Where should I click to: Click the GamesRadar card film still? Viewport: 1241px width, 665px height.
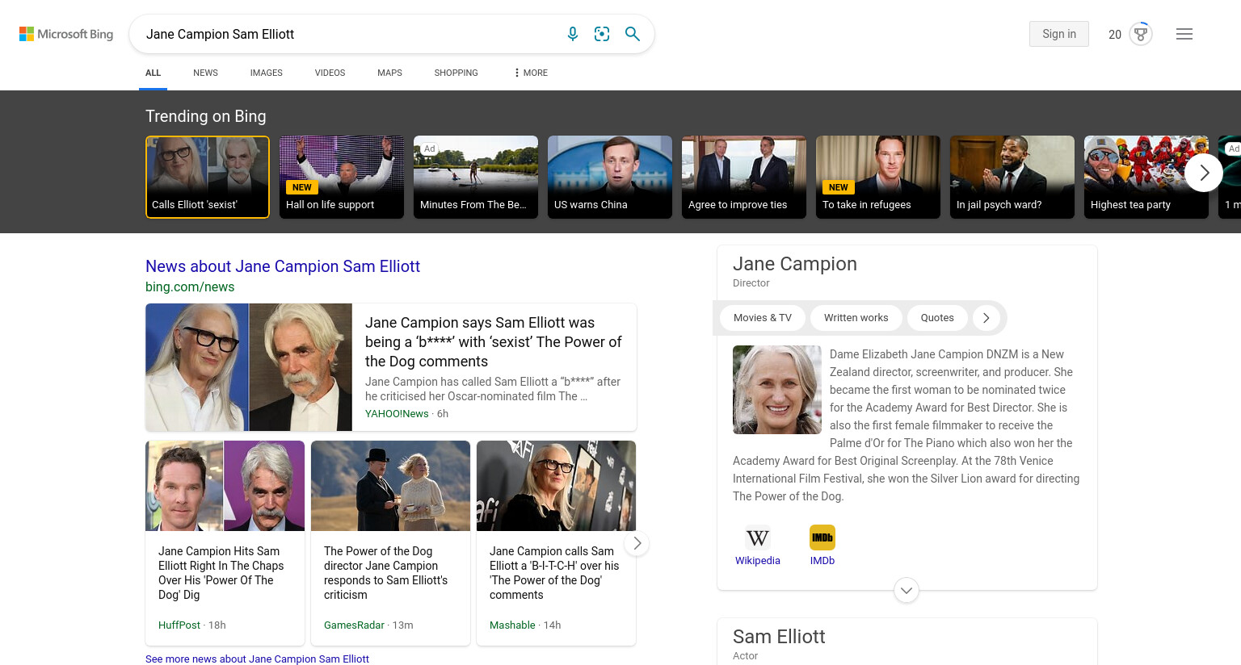point(390,486)
